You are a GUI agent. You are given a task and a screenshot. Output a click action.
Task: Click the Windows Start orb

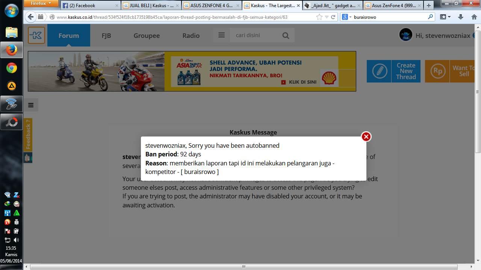click(11, 10)
